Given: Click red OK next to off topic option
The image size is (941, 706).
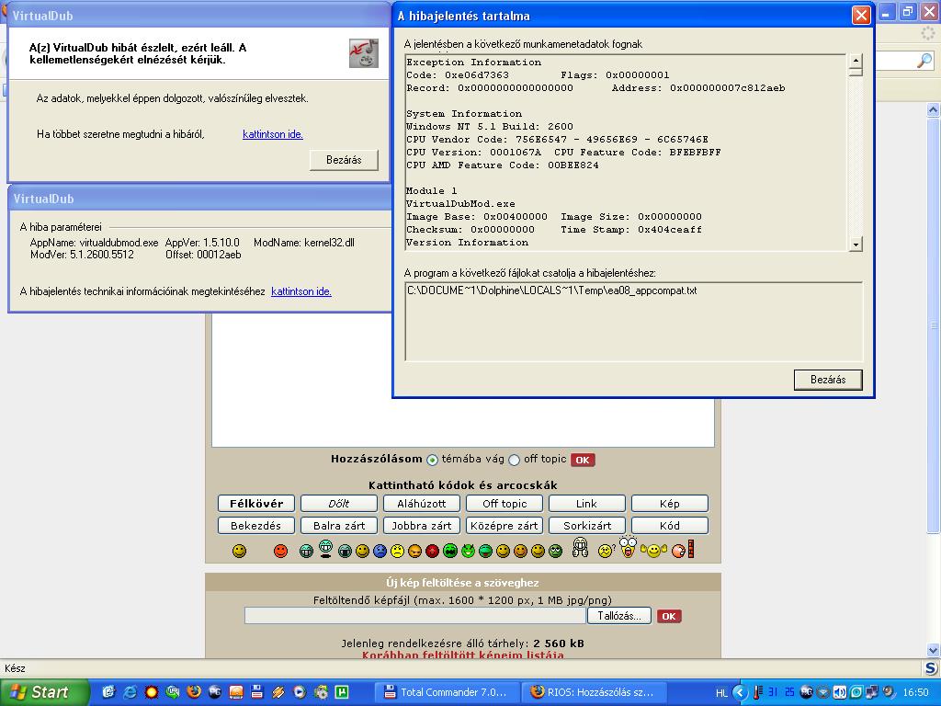Looking at the screenshot, I should pos(583,460).
